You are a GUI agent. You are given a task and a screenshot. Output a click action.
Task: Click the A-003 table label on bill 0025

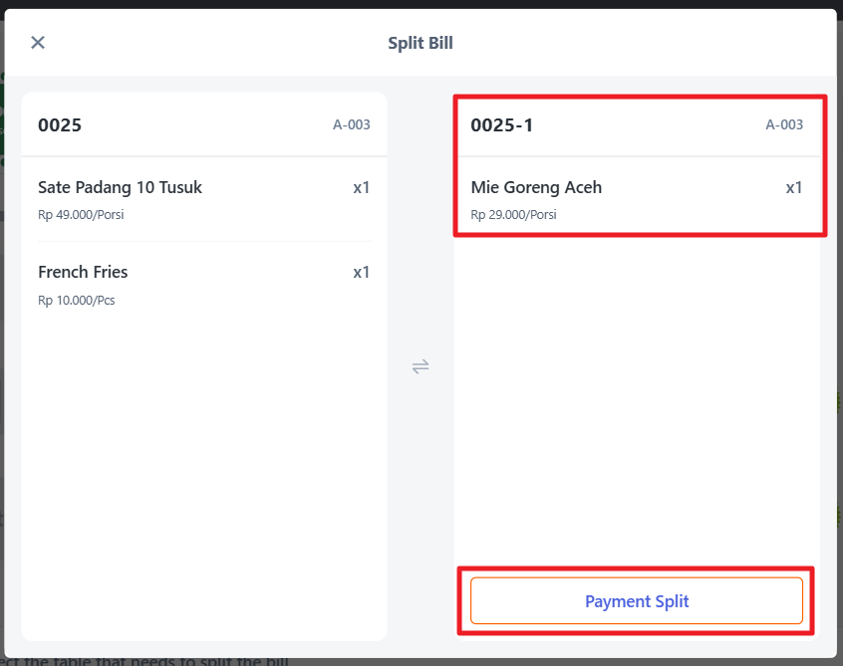point(351,125)
